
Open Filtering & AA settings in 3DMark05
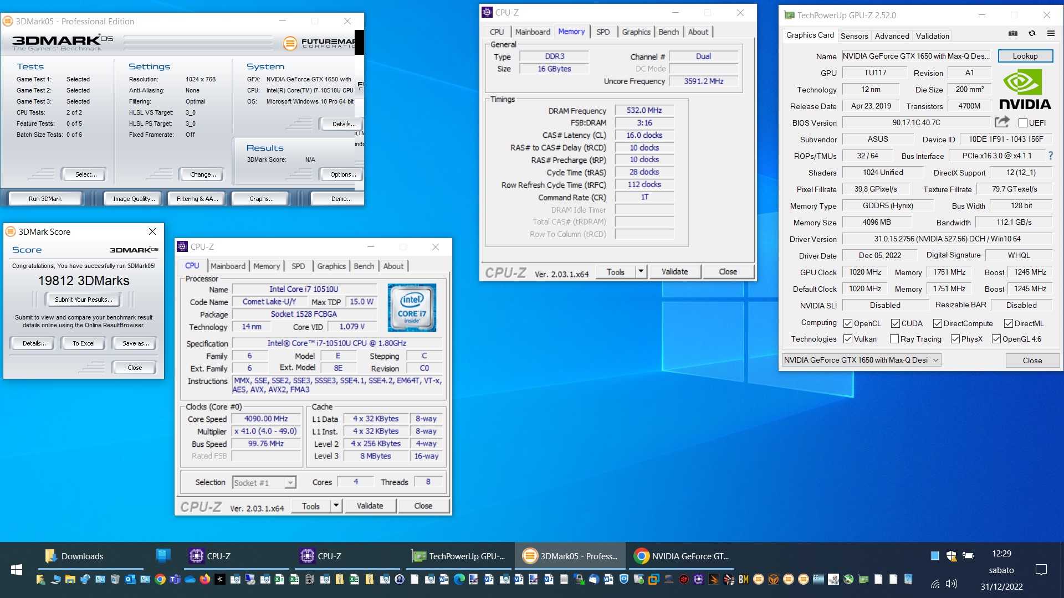click(197, 199)
